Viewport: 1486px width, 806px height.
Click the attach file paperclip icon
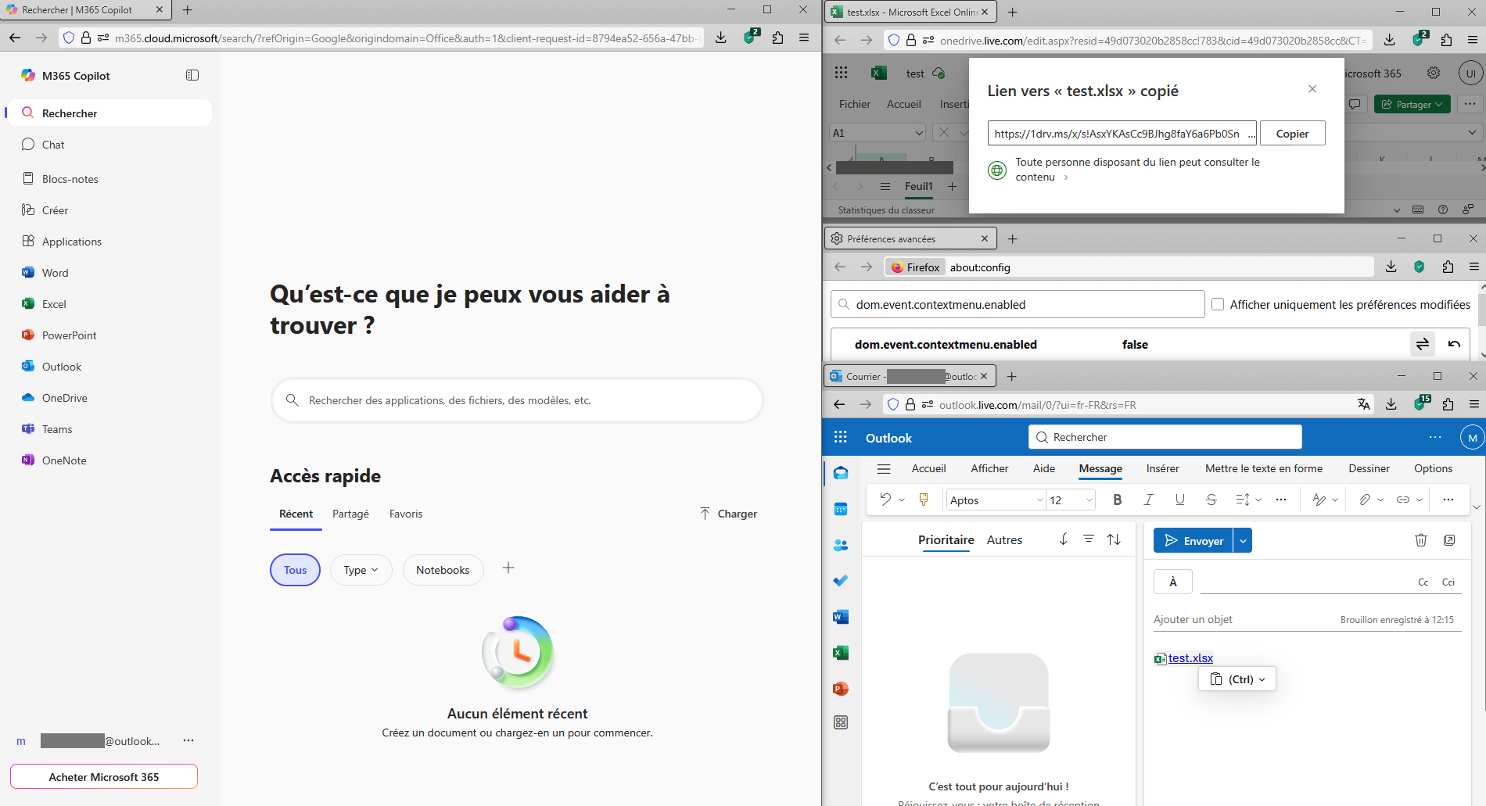(1364, 500)
